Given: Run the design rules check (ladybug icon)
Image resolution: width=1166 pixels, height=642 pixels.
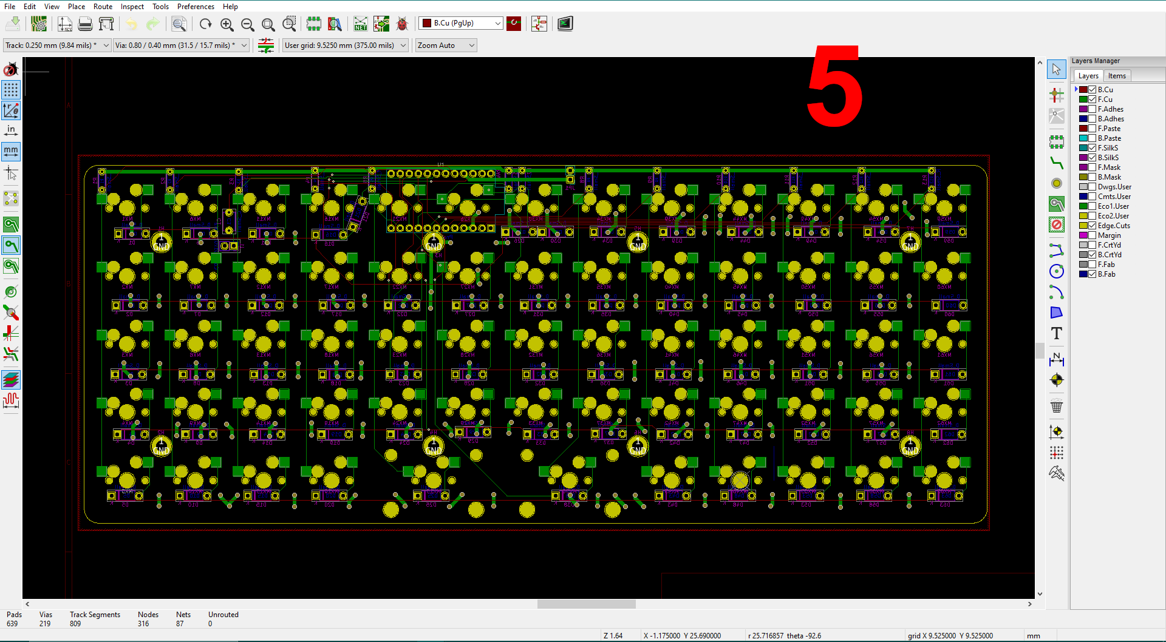Looking at the screenshot, I should point(402,24).
